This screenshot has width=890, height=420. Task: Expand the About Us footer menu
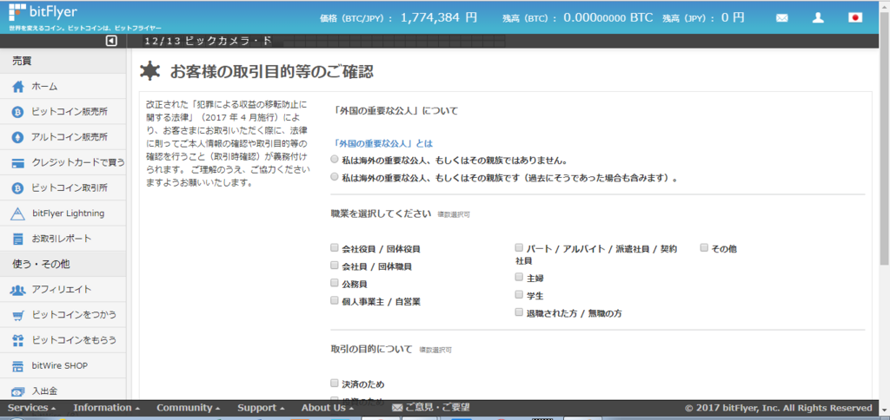[327, 408]
